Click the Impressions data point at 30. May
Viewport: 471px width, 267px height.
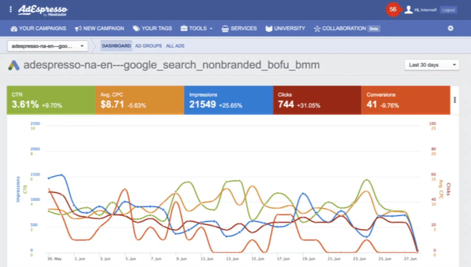click(49, 178)
